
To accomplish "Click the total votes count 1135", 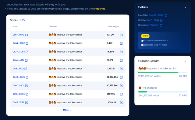I will click(22, 20).
